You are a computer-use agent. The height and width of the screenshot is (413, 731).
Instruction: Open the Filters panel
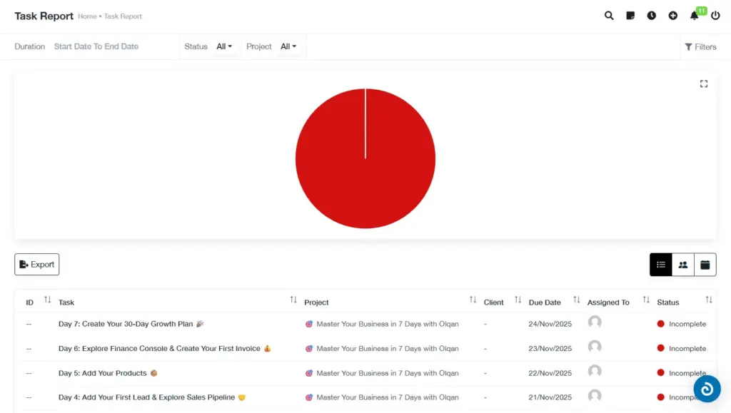[700, 46]
